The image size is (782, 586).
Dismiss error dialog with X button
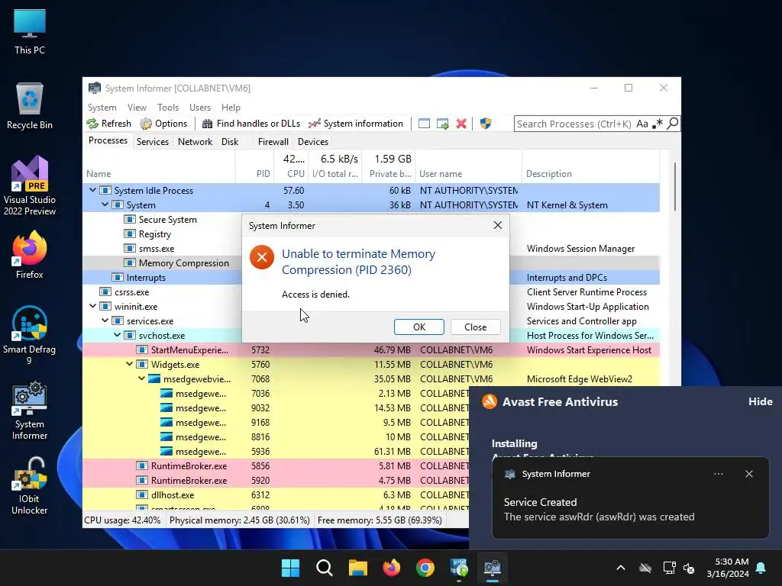pos(498,225)
